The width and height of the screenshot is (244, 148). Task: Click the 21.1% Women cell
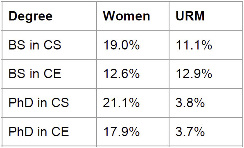121,103
